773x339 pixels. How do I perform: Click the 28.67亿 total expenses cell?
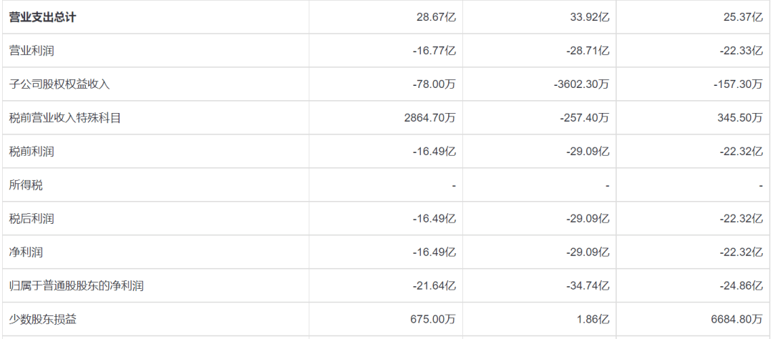point(435,17)
